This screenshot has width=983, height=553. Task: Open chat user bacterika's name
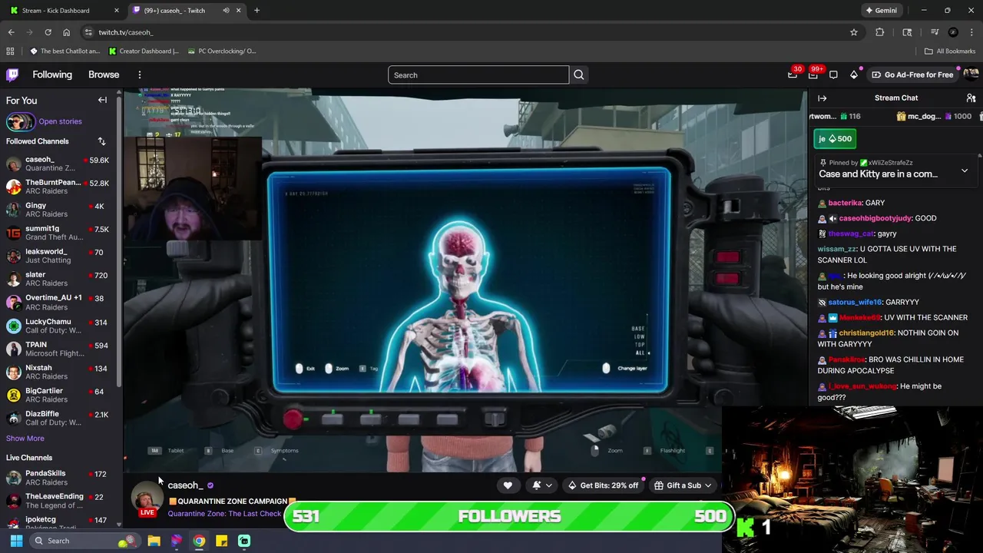(x=845, y=203)
